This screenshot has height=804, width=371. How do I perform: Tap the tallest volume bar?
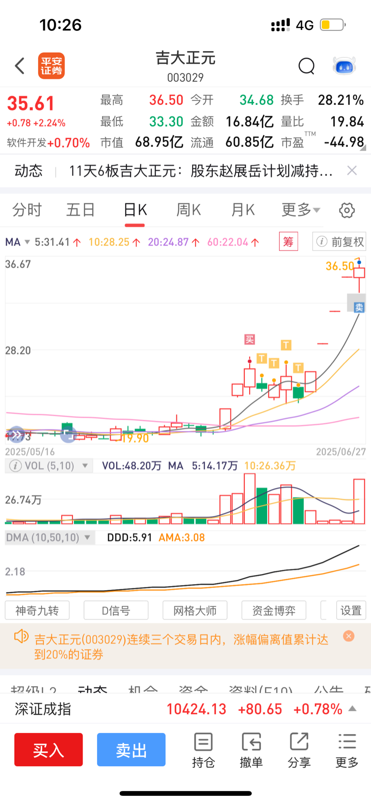[x=250, y=498]
